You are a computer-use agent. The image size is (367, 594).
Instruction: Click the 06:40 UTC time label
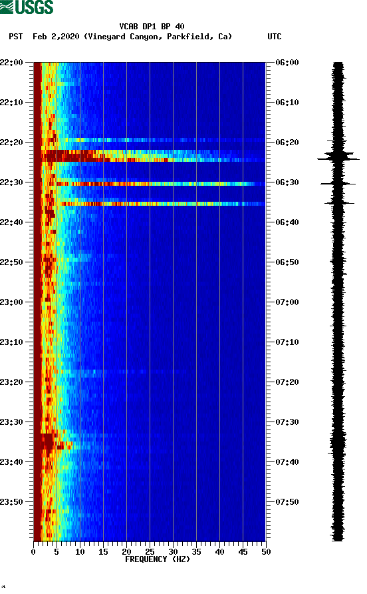click(287, 222)
